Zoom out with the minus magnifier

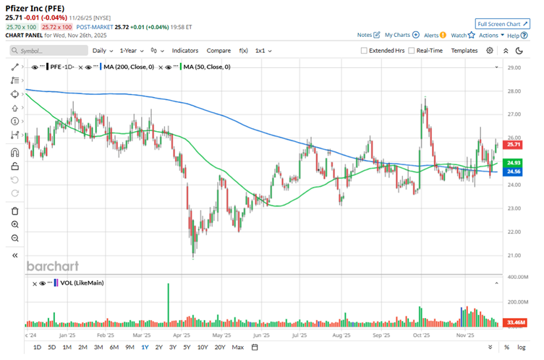[14, 238]
